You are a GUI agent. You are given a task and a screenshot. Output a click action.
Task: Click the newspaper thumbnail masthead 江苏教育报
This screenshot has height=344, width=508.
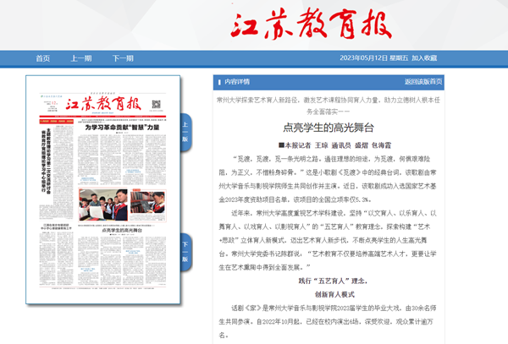click(x=102, y=103)
